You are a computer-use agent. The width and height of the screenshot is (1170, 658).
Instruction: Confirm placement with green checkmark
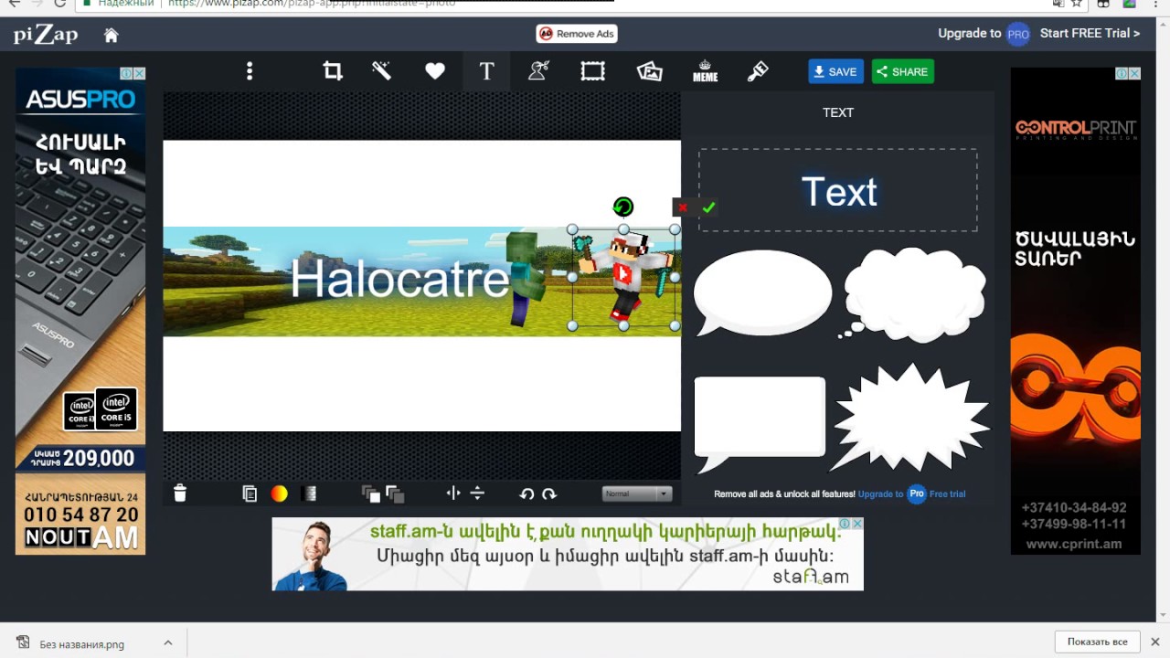708,207
